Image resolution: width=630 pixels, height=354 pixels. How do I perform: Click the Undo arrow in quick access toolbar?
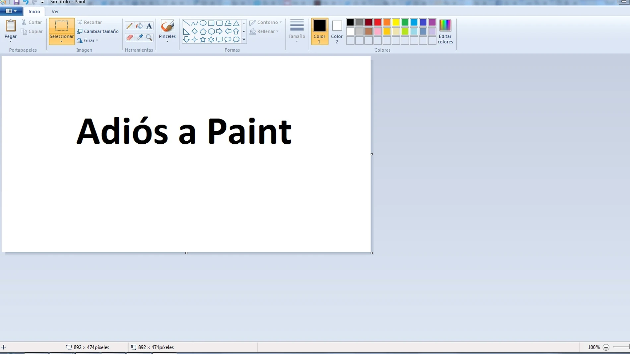tap(26, 2)
